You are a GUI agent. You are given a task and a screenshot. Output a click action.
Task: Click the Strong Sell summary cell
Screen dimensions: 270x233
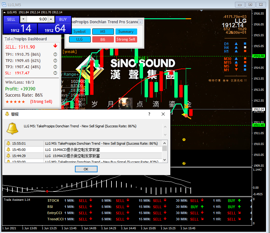pos(126,39)
